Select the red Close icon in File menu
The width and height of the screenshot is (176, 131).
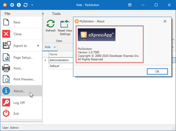6,34
